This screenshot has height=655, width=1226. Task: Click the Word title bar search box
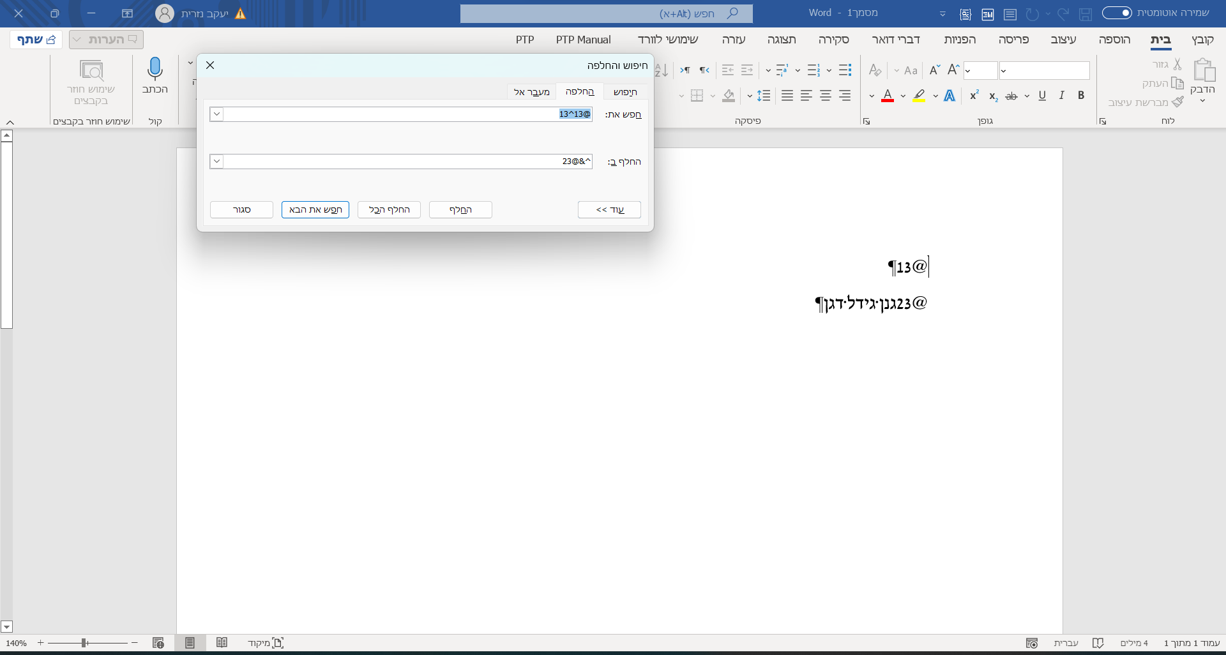[x=607, y=13]
